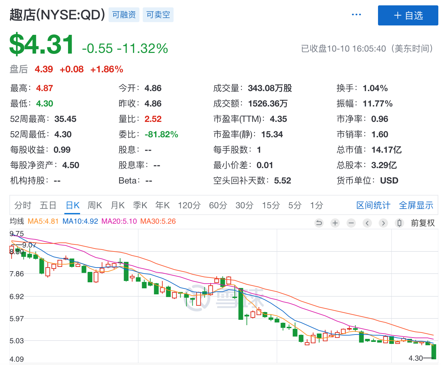This screenshot has height=365, width=441.
Task: Switch to 60分 interval tab
Action: [218, 205]
